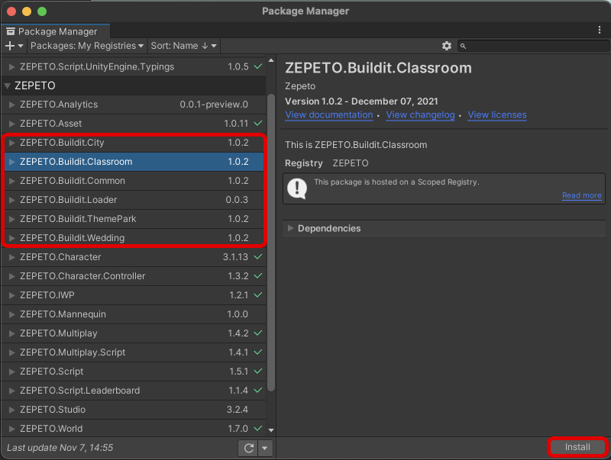Click version 3.2.4 of ZEPETO.Studio
Image resolution: width=611 pixels, height=460 pixels.
238,410
